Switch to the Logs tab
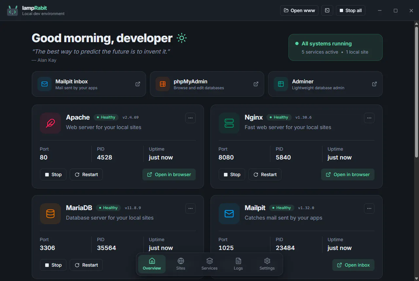The height and width of the screenshot is (281, 419). coord(238,264)
